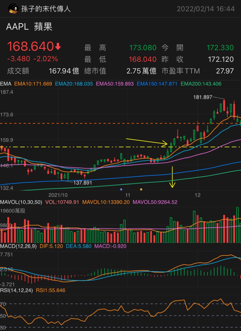
Task: Open the RSI(14,12,24) indicator settings
Action: coord(17,290)
